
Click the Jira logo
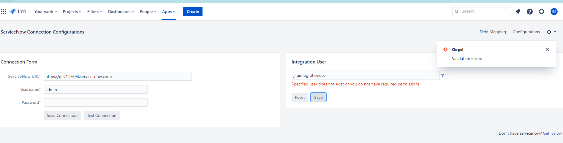pos(18,12)
